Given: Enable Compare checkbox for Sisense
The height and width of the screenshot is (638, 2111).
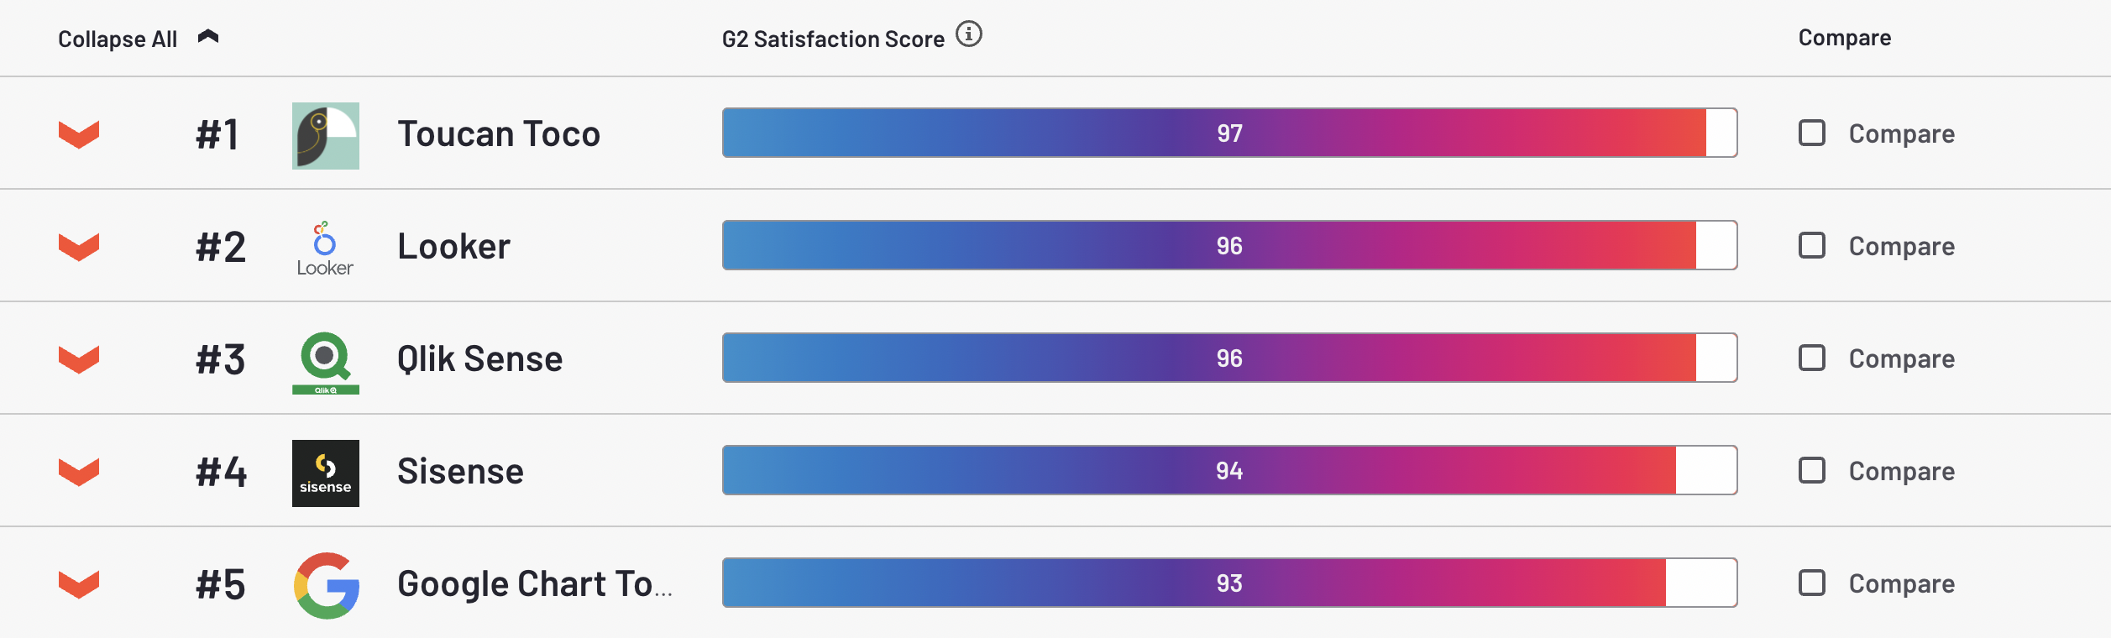Looking at the screenshot, I should point(1811,470).
